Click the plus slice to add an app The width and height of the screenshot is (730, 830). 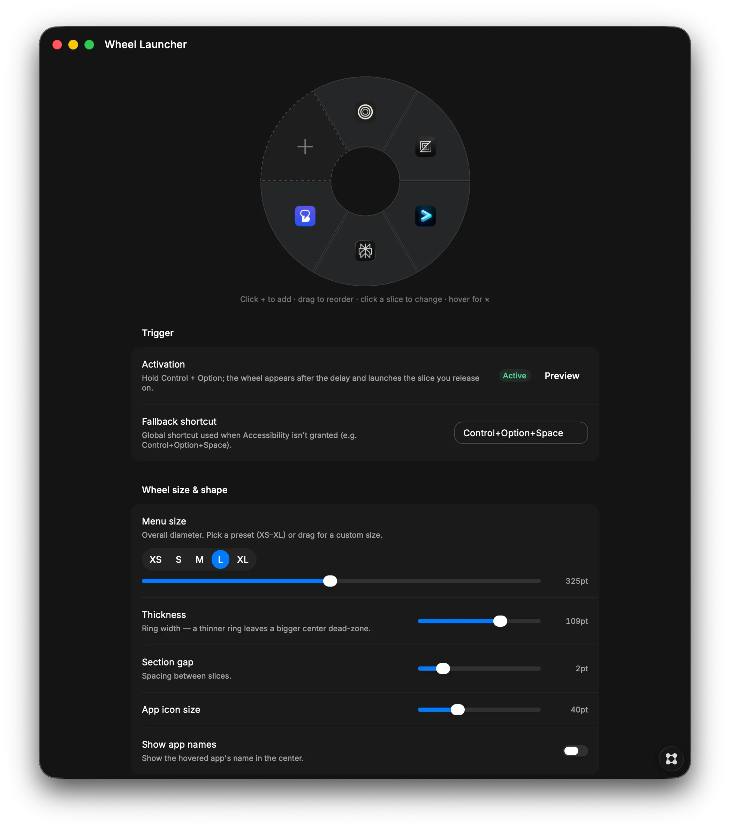[x=305, y=146]
